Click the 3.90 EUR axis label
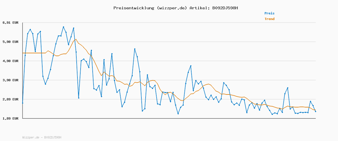Screen dimensions: 338x141 [10, 80]
